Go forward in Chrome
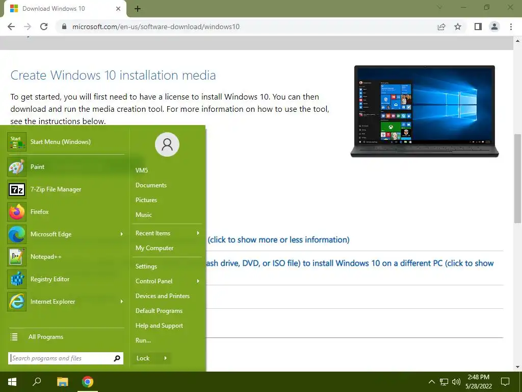Screen dimensions: 522x392 point(28,27)
